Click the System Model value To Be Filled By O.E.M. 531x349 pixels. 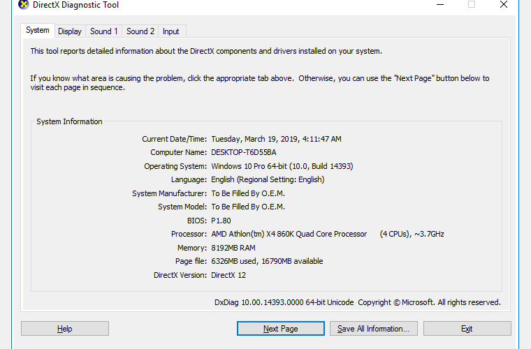248,207
